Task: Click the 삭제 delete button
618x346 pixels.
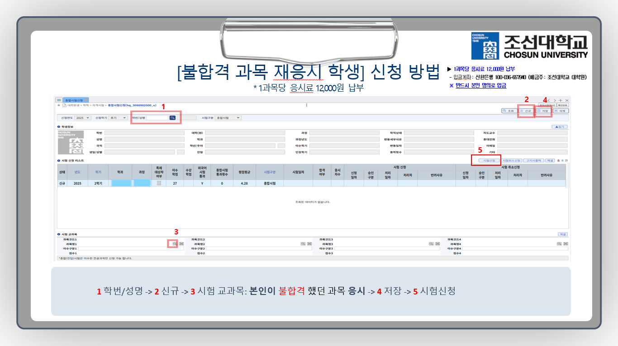Action: click(561, 111)
